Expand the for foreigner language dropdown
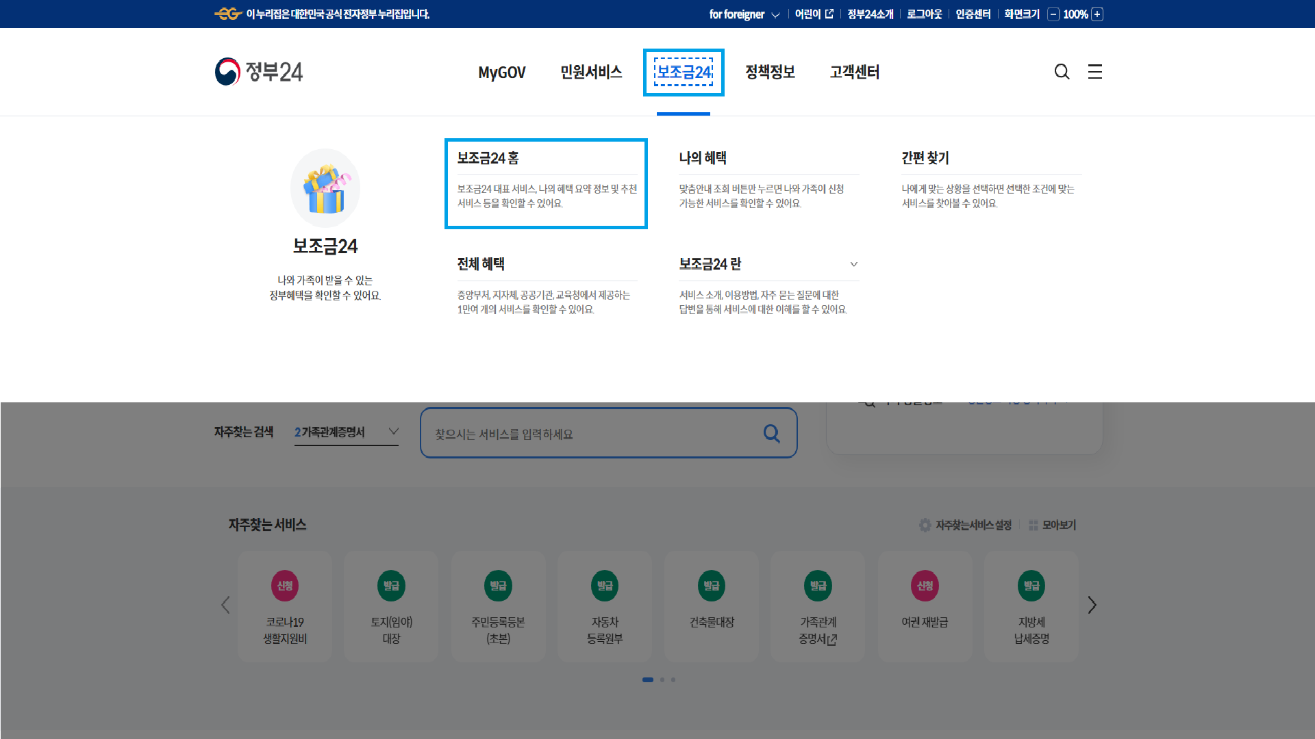1315x739 pixels. 744,14
